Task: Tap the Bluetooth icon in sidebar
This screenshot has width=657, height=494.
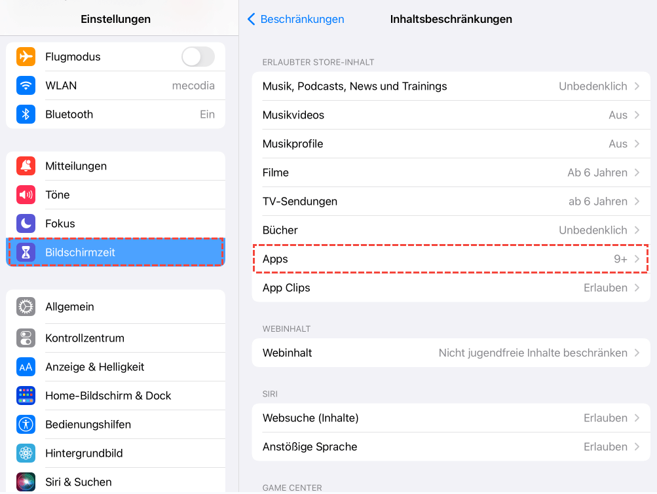Action: pyautogui.click(x=26, y=115)
